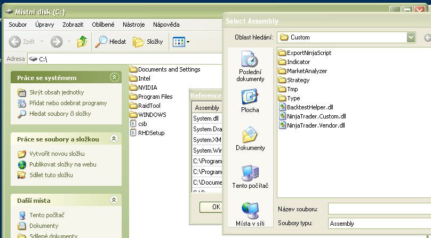Toggle the Složky folders pane
Screen dimensions: 431x238
tap(148, 42)
